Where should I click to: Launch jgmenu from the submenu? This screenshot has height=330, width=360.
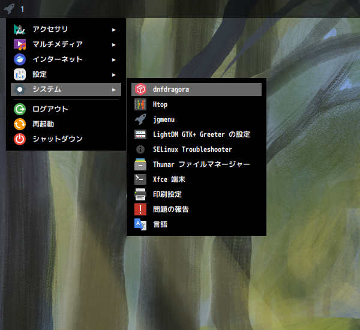pos(196,119)
